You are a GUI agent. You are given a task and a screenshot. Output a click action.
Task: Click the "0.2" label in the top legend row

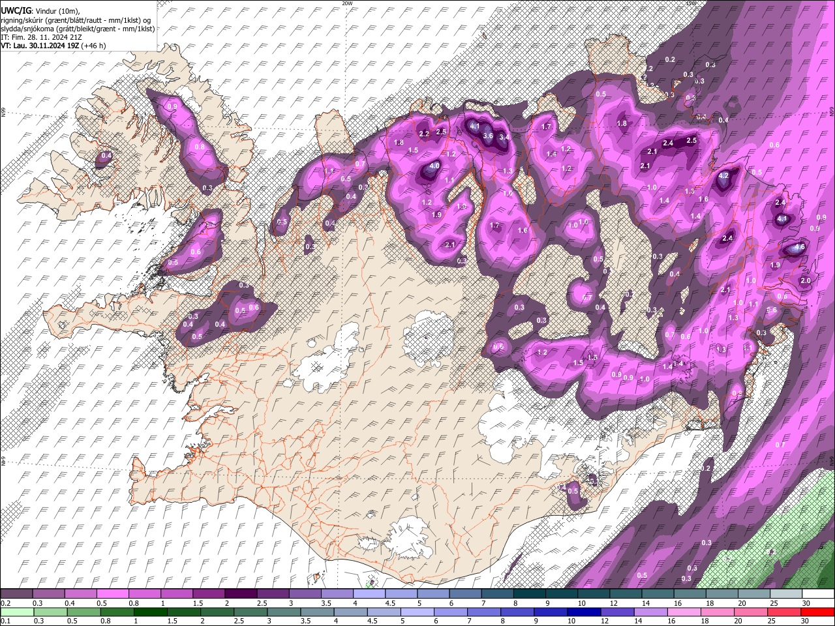5,603
